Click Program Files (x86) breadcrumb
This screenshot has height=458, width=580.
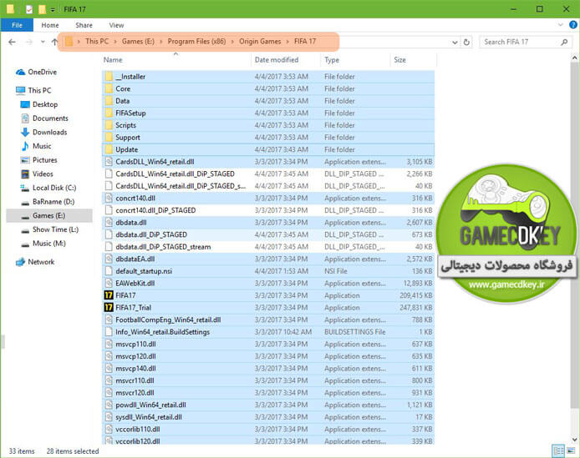tap(196, 42)
